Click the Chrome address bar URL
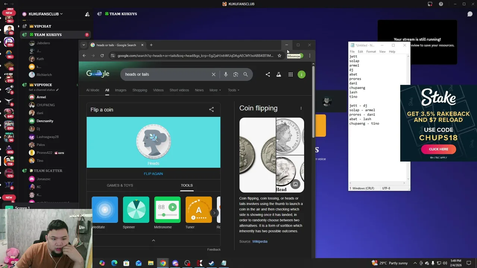This screenshot has height=268, width=477. click(195, 56)
